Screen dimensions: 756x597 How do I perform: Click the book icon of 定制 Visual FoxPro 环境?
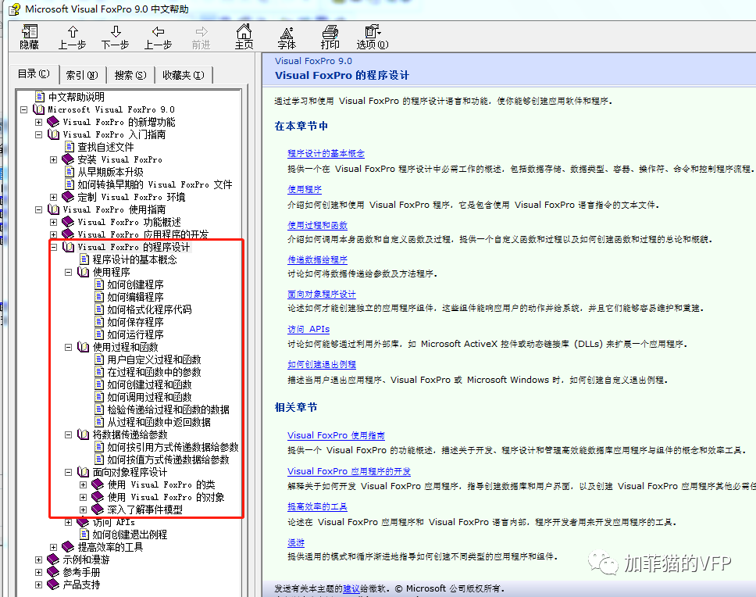[x=68, y=197]
